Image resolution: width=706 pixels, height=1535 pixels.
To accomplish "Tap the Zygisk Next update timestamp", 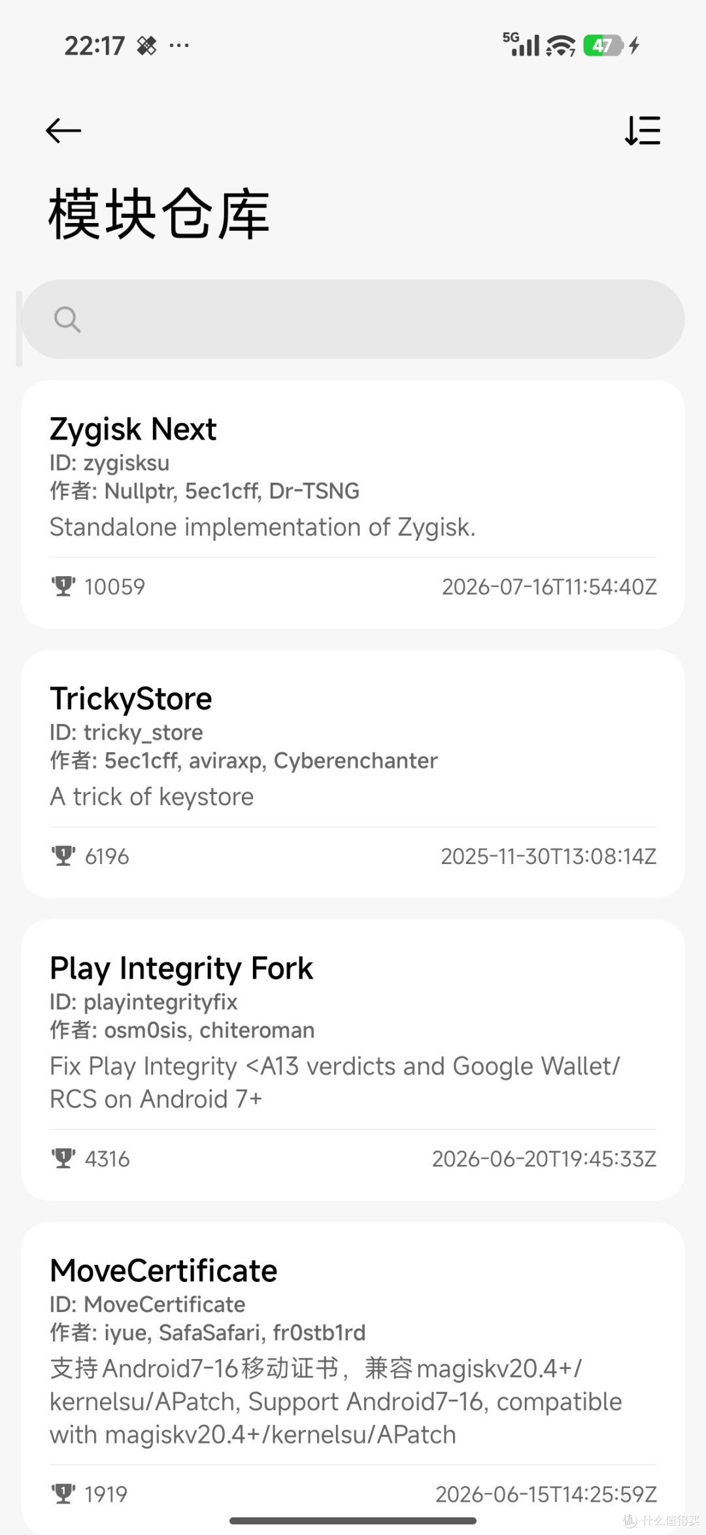I will pos(549,587).
